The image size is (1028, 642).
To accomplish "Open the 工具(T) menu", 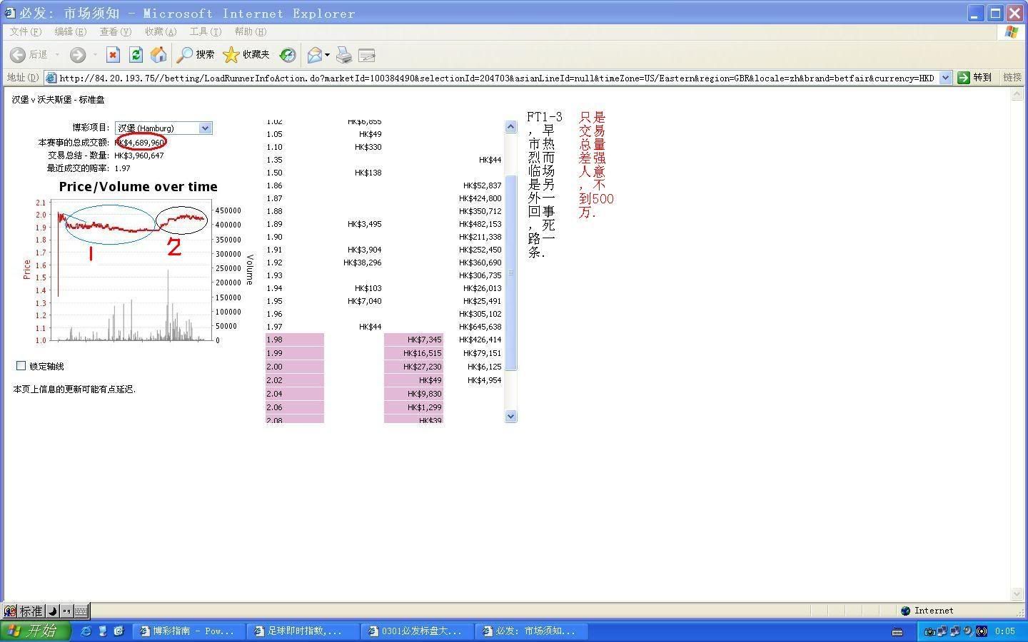I will coord(205,31).
